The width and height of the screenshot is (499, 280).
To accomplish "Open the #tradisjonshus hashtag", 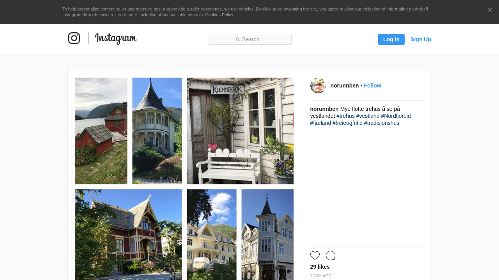I will (382, 123).
